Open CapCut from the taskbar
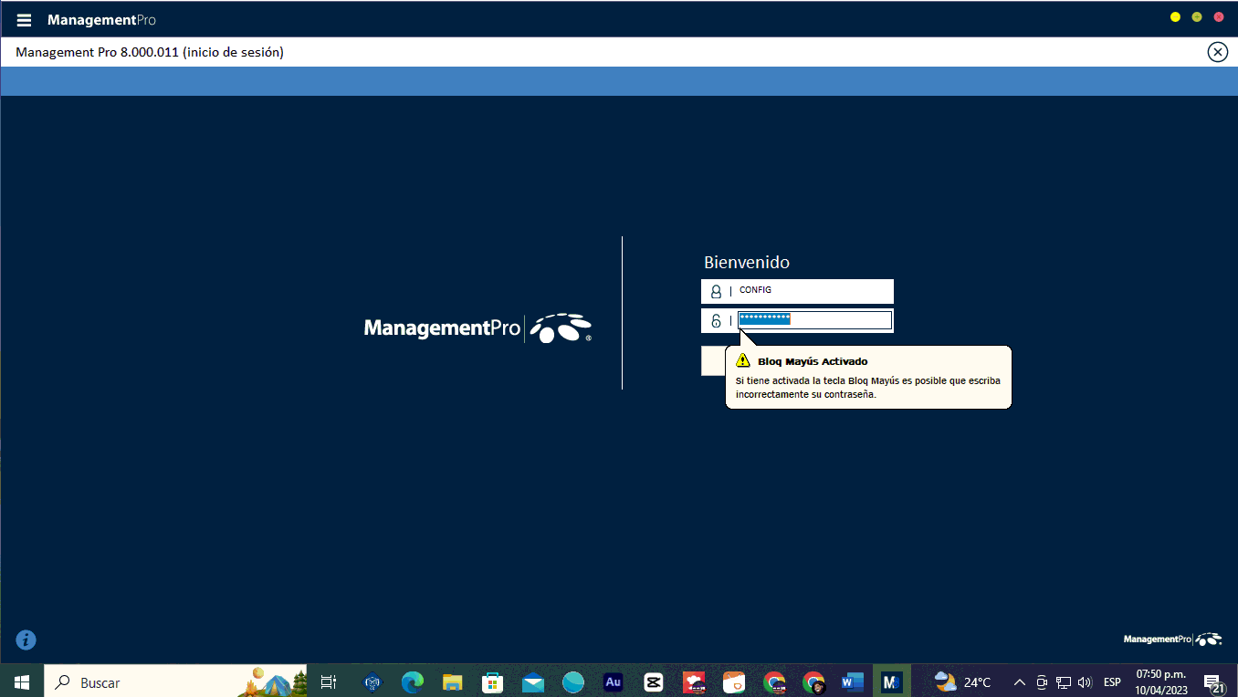1238x697 pixels. click(x=653, y=681)
